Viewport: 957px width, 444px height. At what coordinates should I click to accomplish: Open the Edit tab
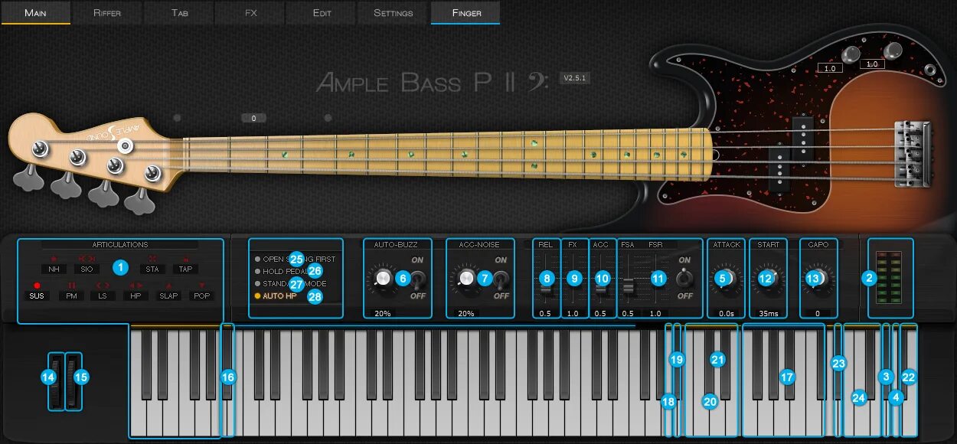click(322, 12)
